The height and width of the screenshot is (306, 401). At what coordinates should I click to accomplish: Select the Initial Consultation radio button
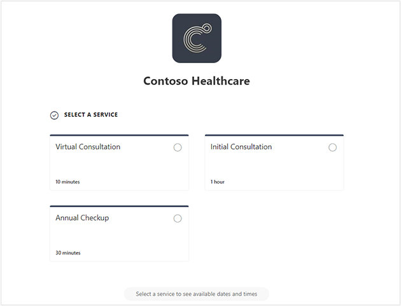(332, 147)
